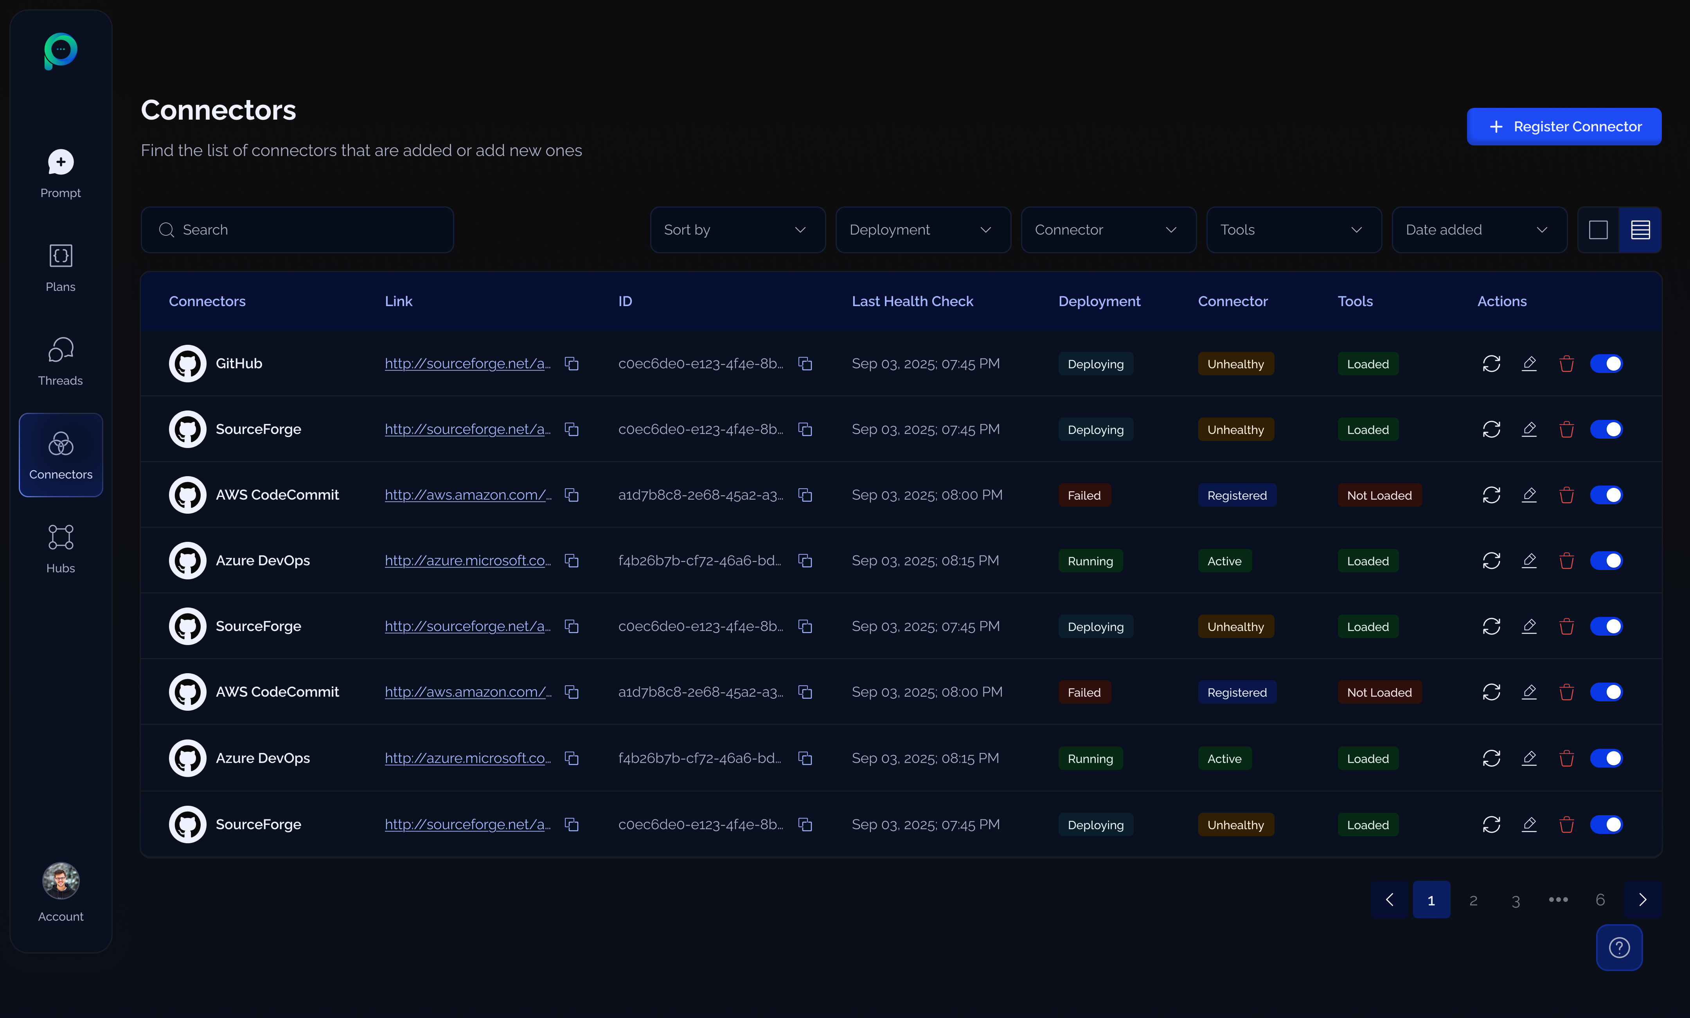Open the Date added dropdown

coord(1479,229)
